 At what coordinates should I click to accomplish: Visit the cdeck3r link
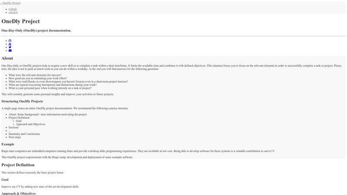coord(13,13)
